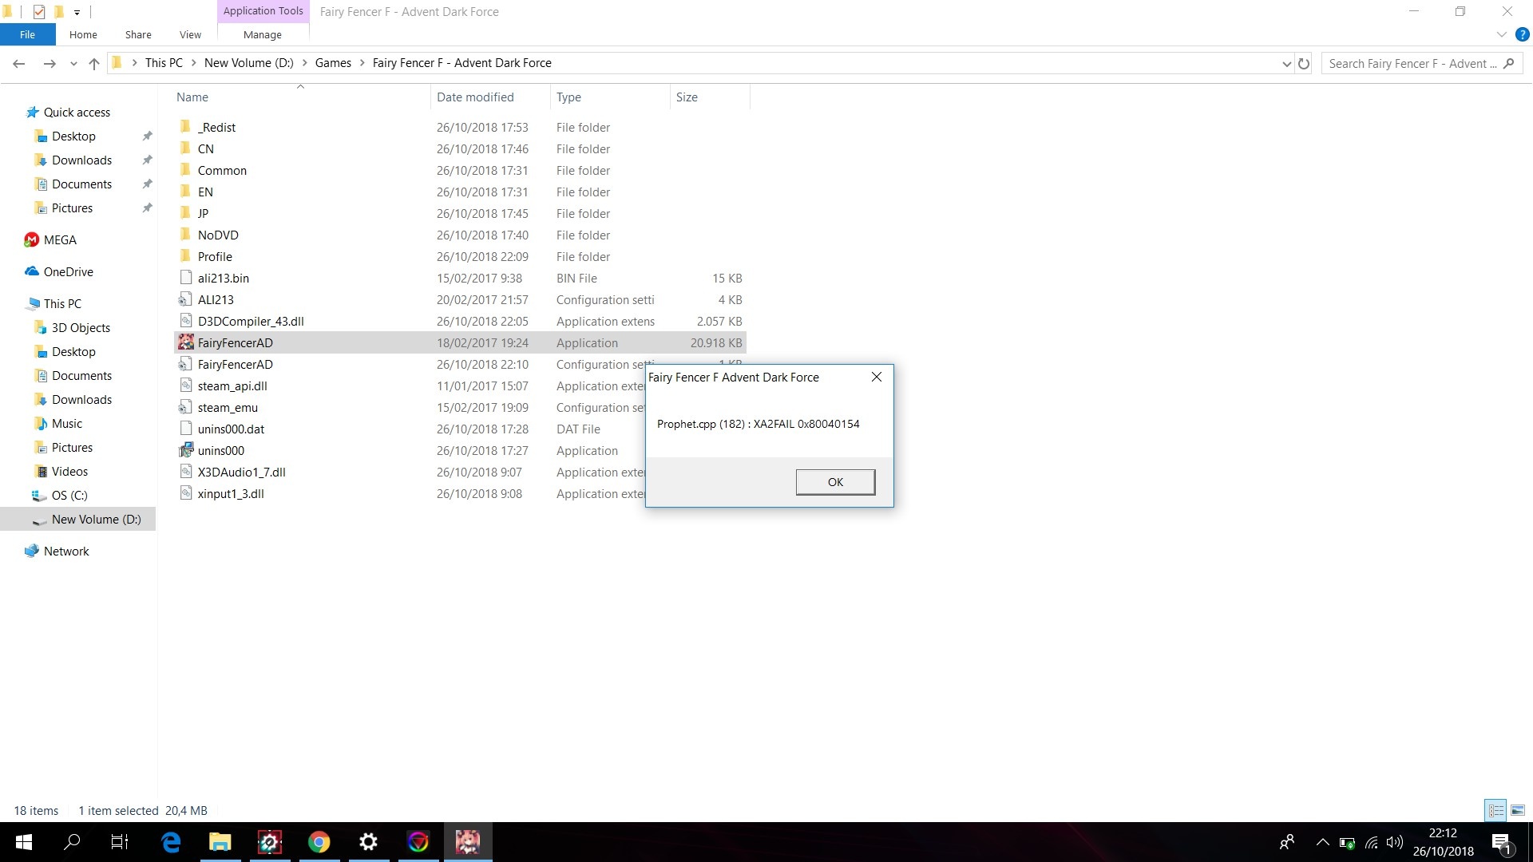Switch to details view layout
The width and height of the screenshot is (1533, 862).
point(1495,810)
